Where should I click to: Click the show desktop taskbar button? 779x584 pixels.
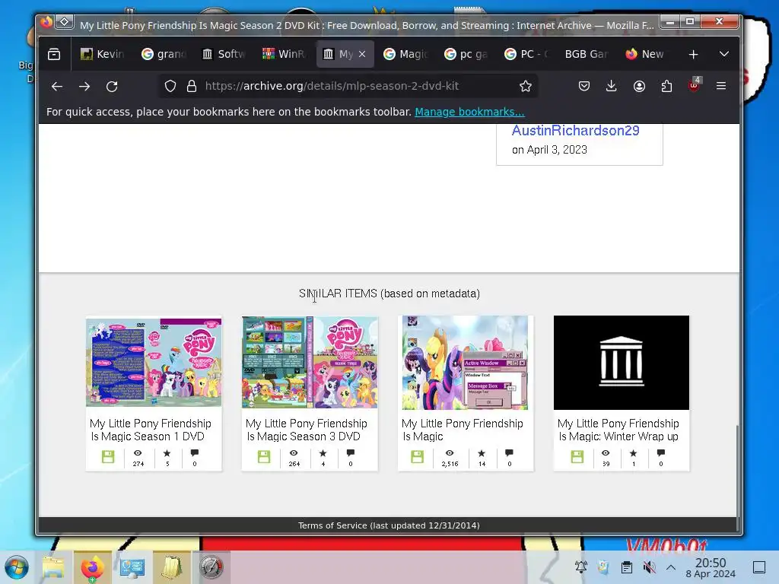click(x=759, y=567)
